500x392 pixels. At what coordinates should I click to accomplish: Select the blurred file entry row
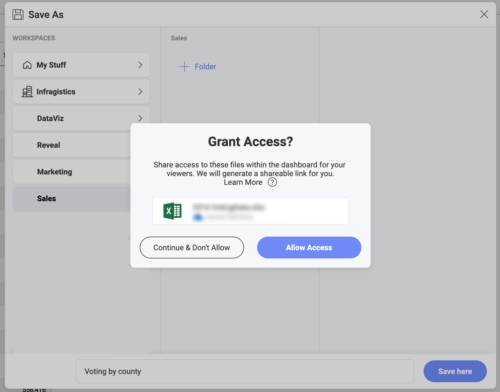pos(251,211)
